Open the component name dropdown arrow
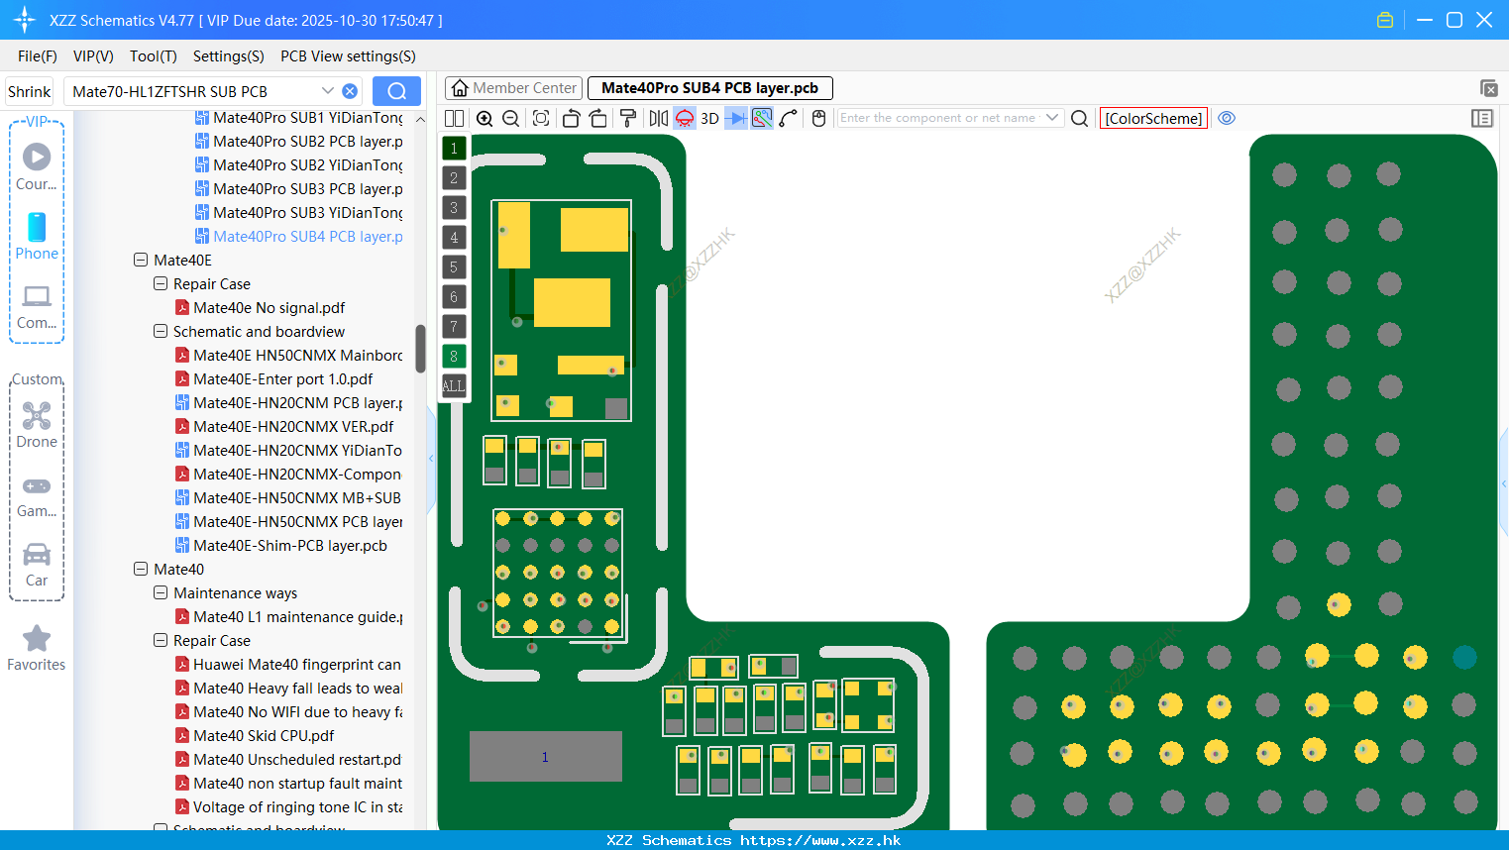 click(x=1052, y=118)
